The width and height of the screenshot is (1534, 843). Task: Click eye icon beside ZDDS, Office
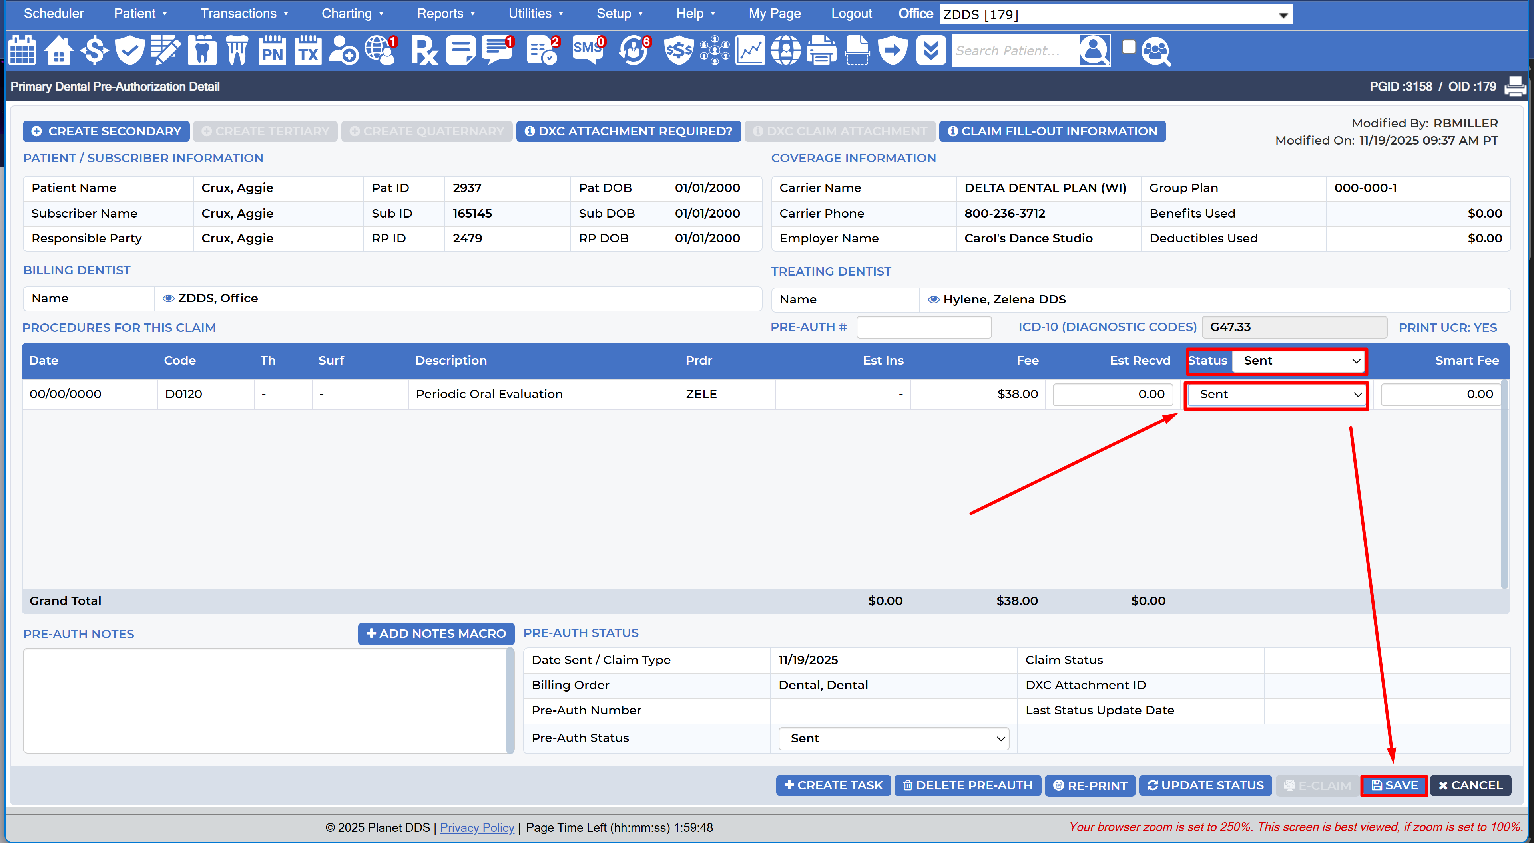(x=169, y=299)
